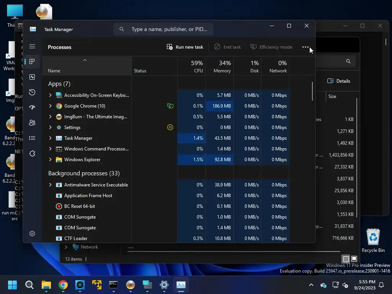This screenshot has width=392, height=294.
Task: Click the Background processes (33) heading
Action: (84, 173)
